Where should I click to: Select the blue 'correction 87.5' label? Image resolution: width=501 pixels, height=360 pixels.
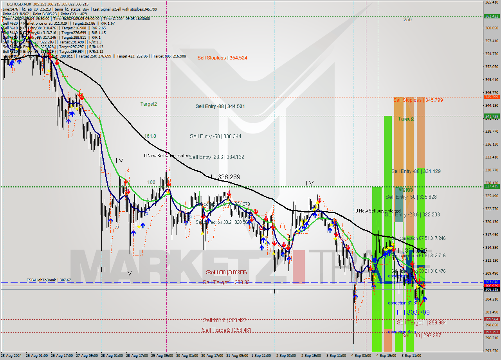coord(403,332)
